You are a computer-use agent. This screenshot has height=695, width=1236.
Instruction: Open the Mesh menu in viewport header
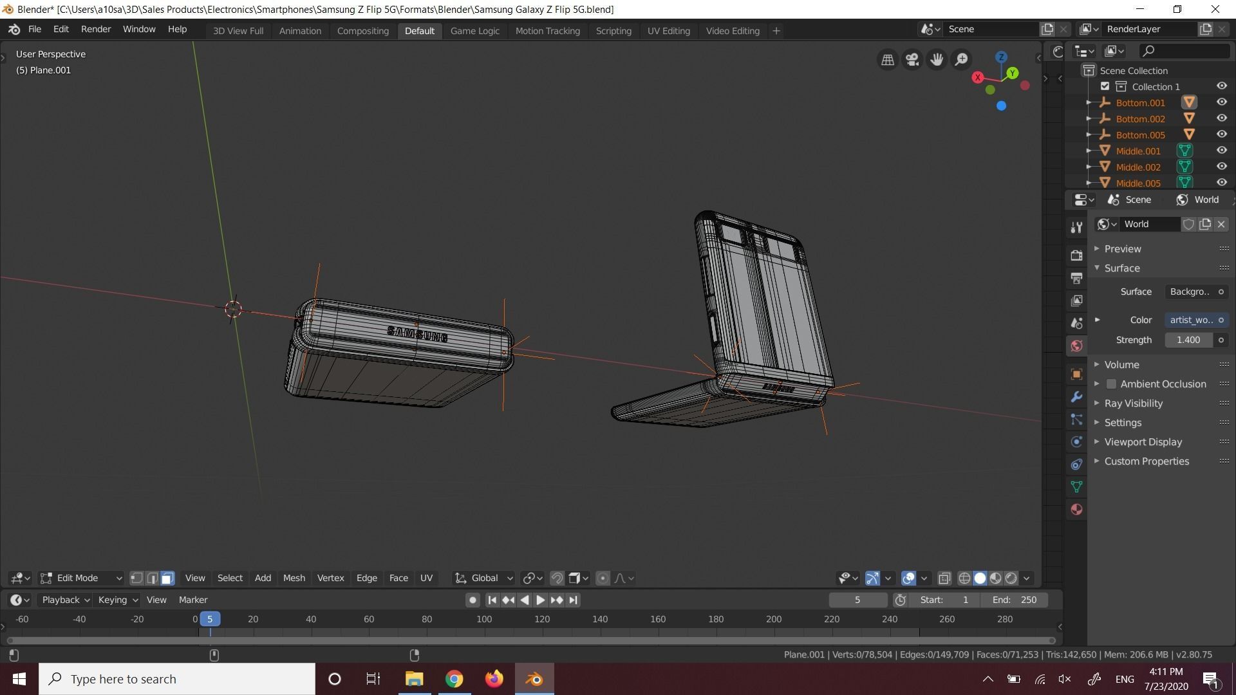pyautogui.click(x=294, y=578)
